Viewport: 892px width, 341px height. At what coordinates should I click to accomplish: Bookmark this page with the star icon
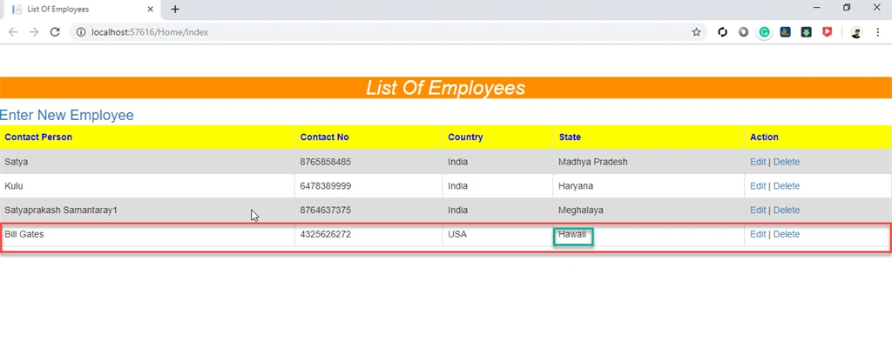coord(696,32)
